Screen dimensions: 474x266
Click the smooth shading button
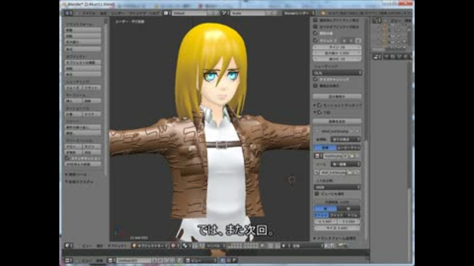pos(74,88)
